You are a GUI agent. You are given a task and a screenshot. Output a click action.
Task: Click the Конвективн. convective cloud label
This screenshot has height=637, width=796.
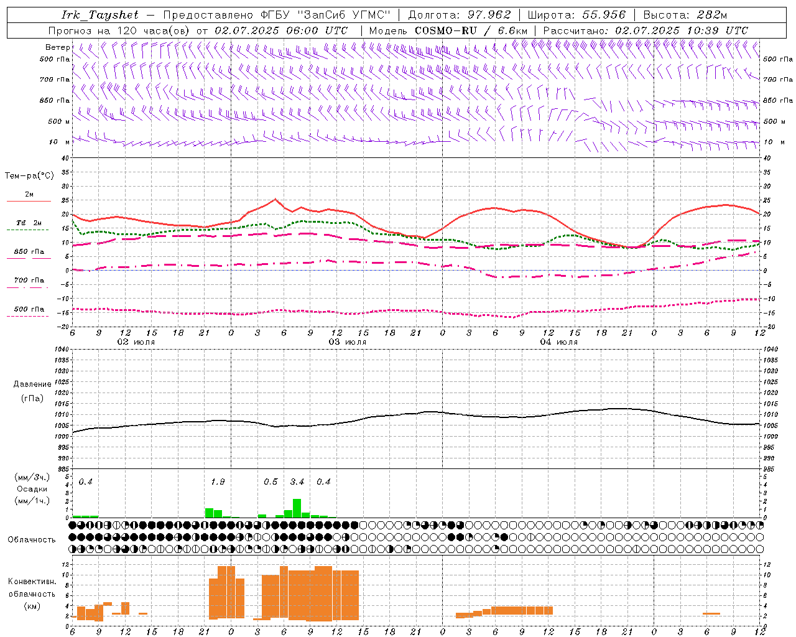(32, 582)
